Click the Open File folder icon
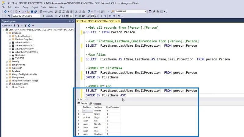This screenshot has width=244, height=137. click(x=28, y=12)
